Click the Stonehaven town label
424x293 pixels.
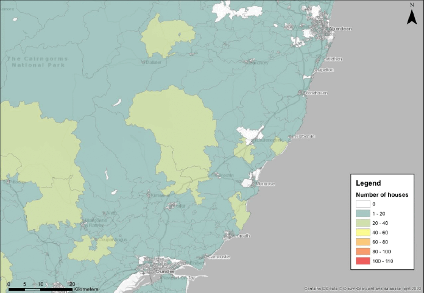(x=316, y=93)
